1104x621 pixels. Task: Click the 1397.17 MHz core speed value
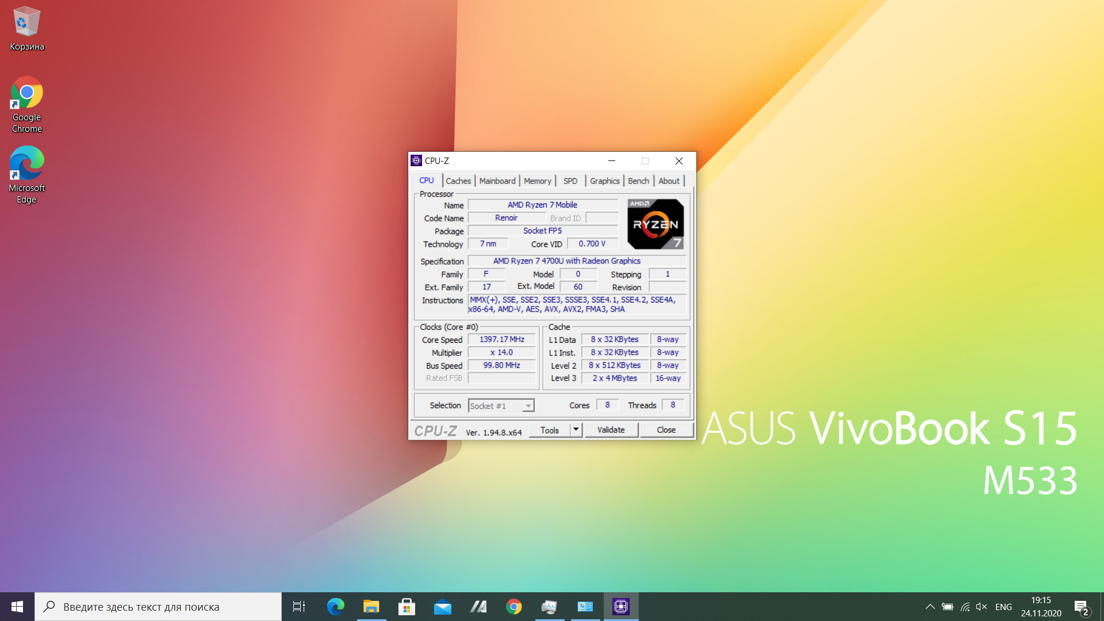point(502,340)
